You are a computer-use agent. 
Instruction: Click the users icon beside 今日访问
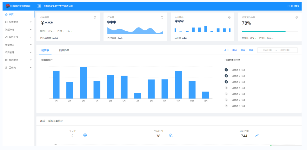click(x=171, y=135)
